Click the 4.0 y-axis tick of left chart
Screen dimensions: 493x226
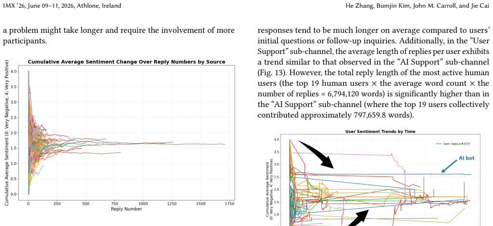(13, 71)
